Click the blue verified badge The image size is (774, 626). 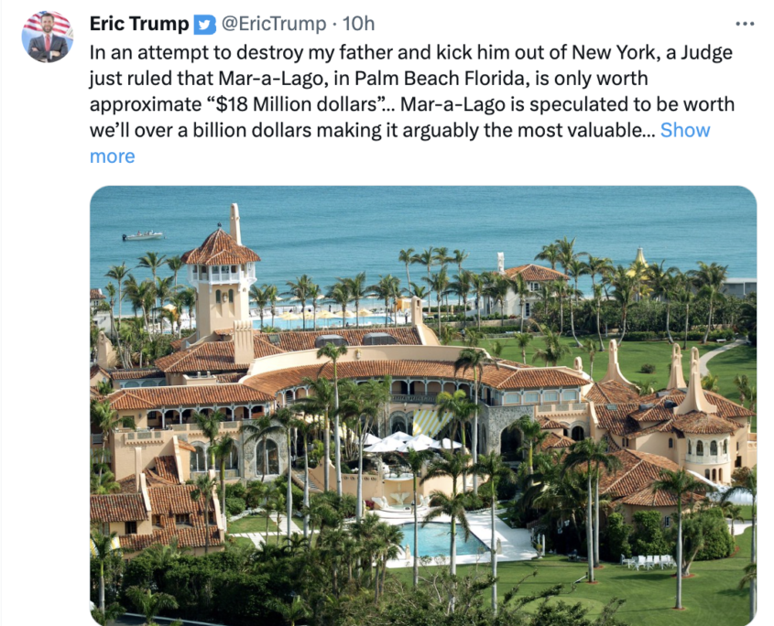coord(205,24)
